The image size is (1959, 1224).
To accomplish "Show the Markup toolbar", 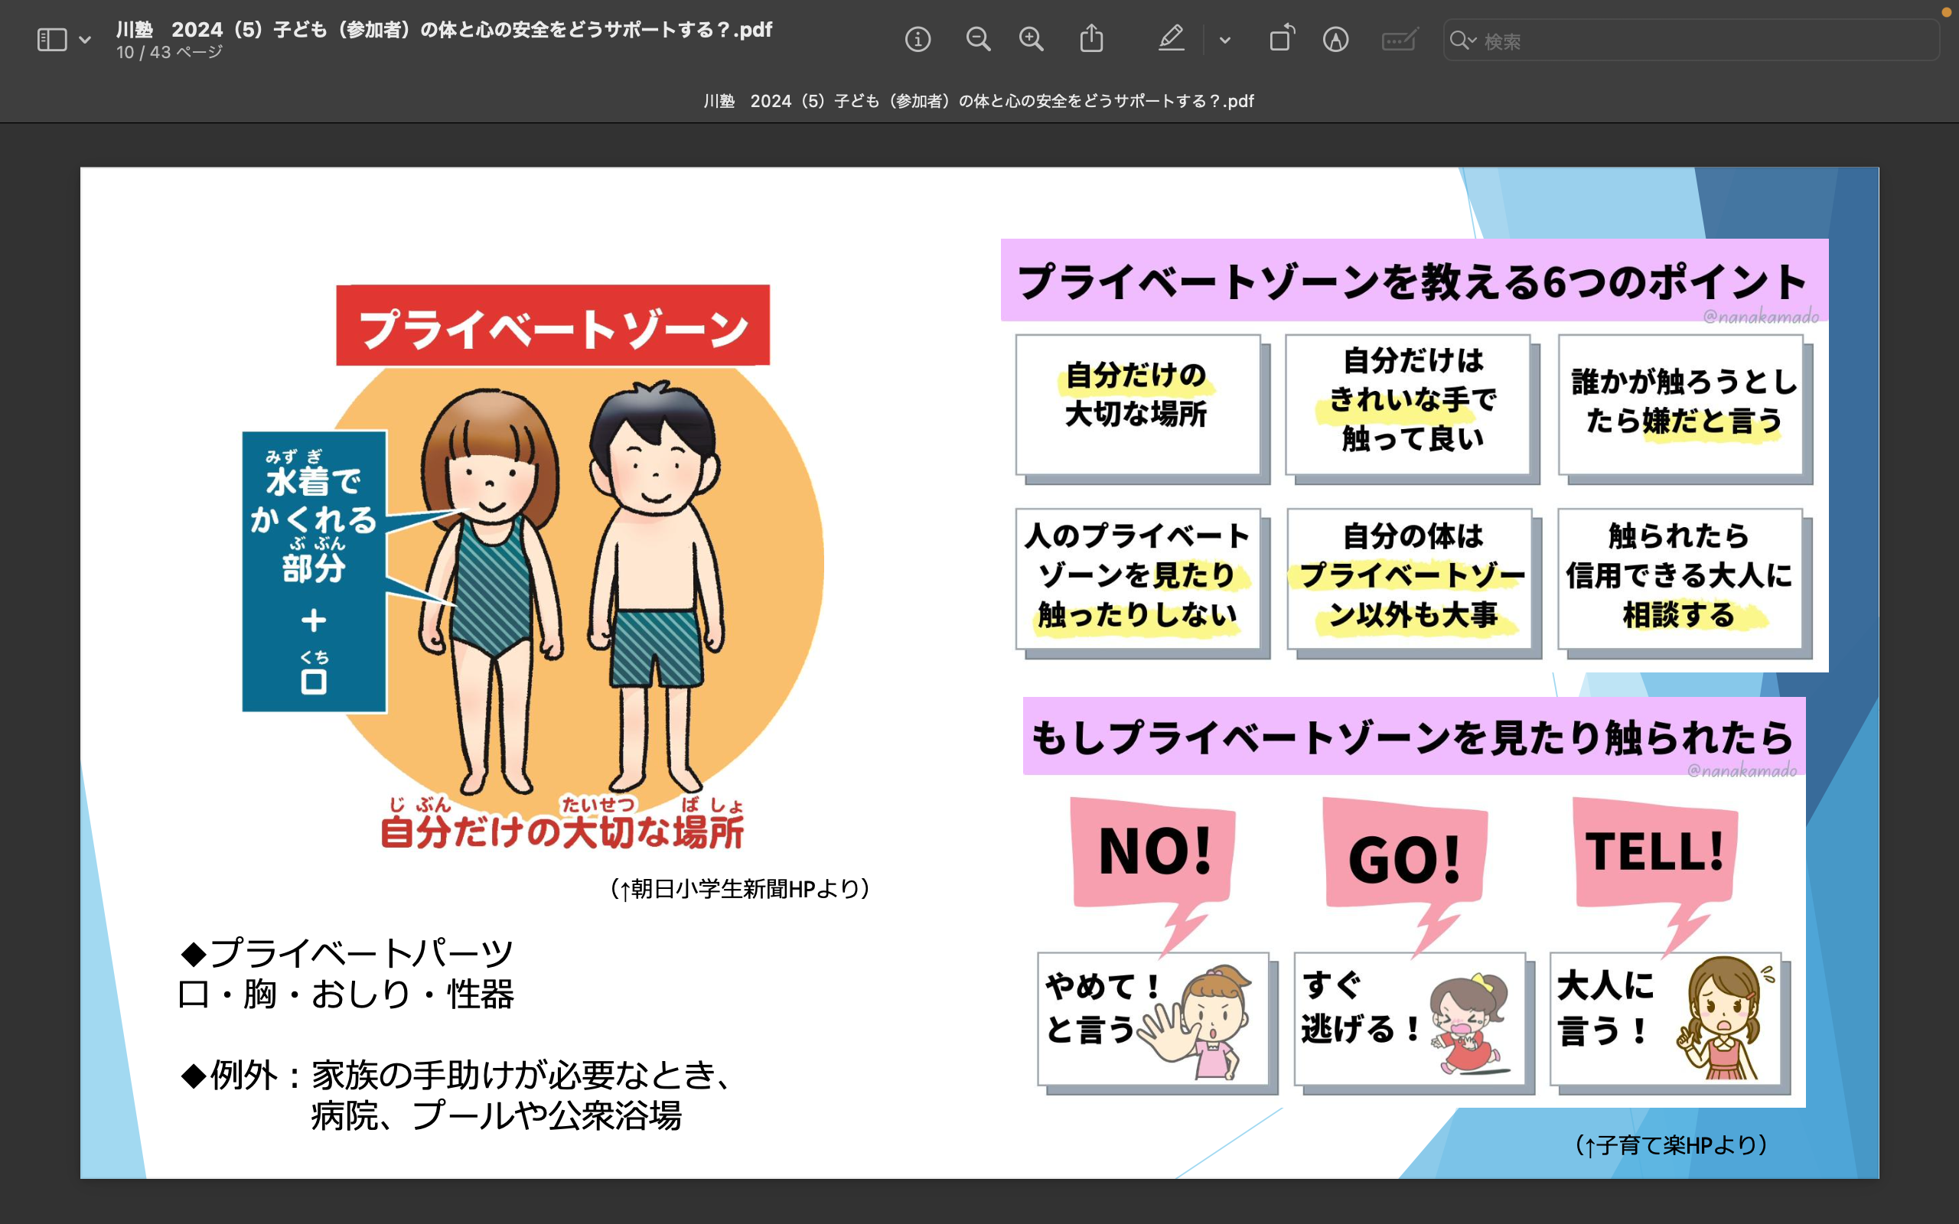I will point(1335,40).
